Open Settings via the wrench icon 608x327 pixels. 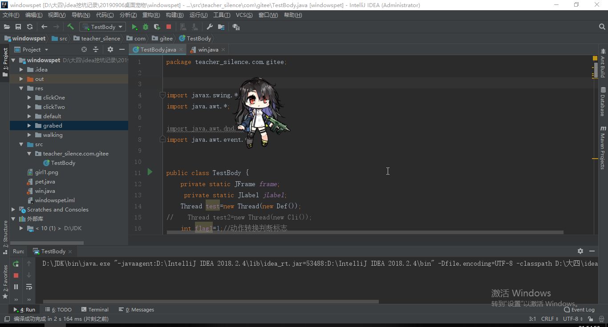(210, 27)
